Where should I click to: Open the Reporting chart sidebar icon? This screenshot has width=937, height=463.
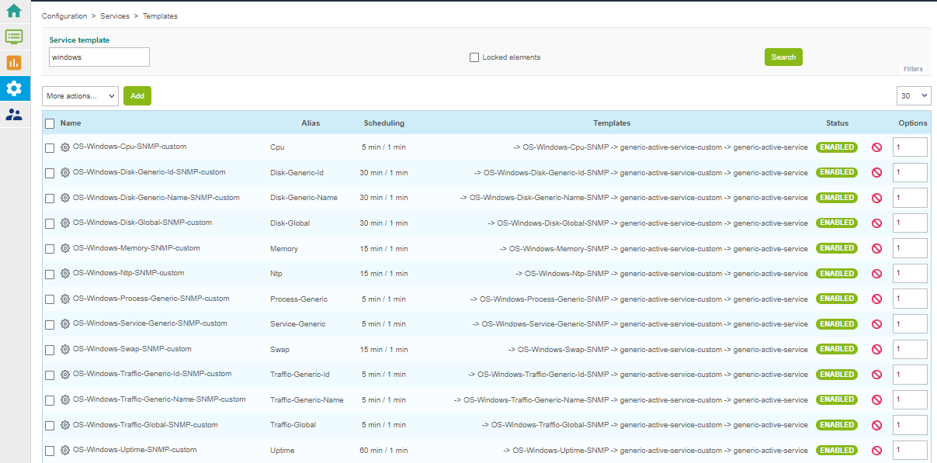point(14,63)
